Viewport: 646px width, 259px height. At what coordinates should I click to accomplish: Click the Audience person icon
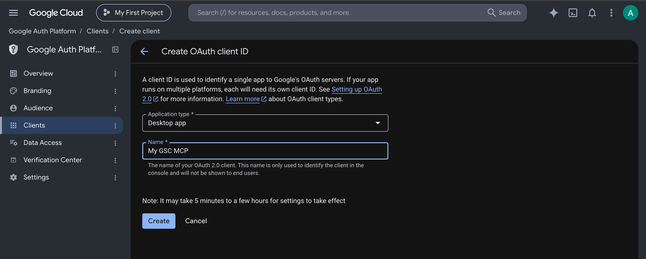click(13, 108)
